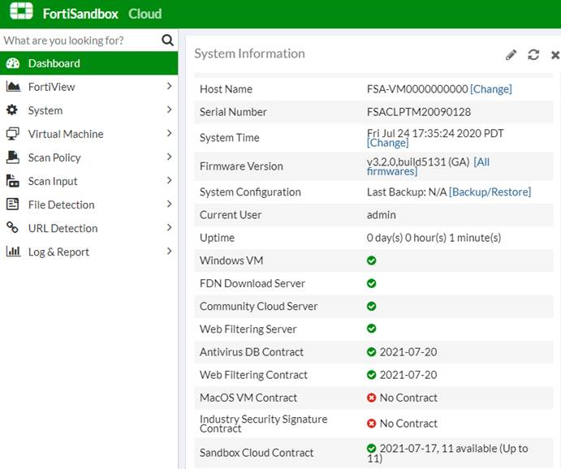Select host name FSA-VM0000000000 text

(x=417, y=89)
